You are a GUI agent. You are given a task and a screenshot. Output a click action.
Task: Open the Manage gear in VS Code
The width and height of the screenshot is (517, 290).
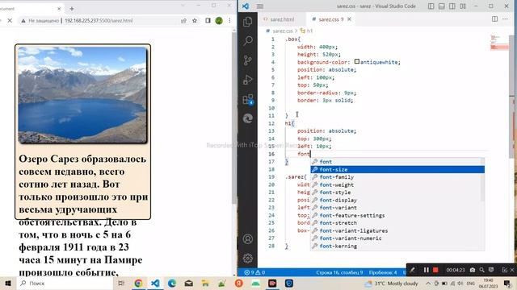[248, 258]
